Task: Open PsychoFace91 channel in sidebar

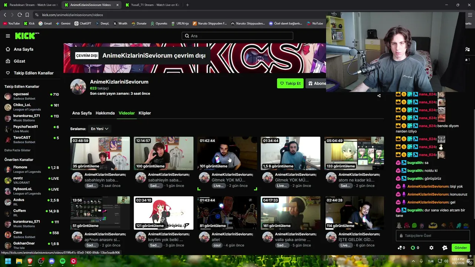Action: point(32,129)
